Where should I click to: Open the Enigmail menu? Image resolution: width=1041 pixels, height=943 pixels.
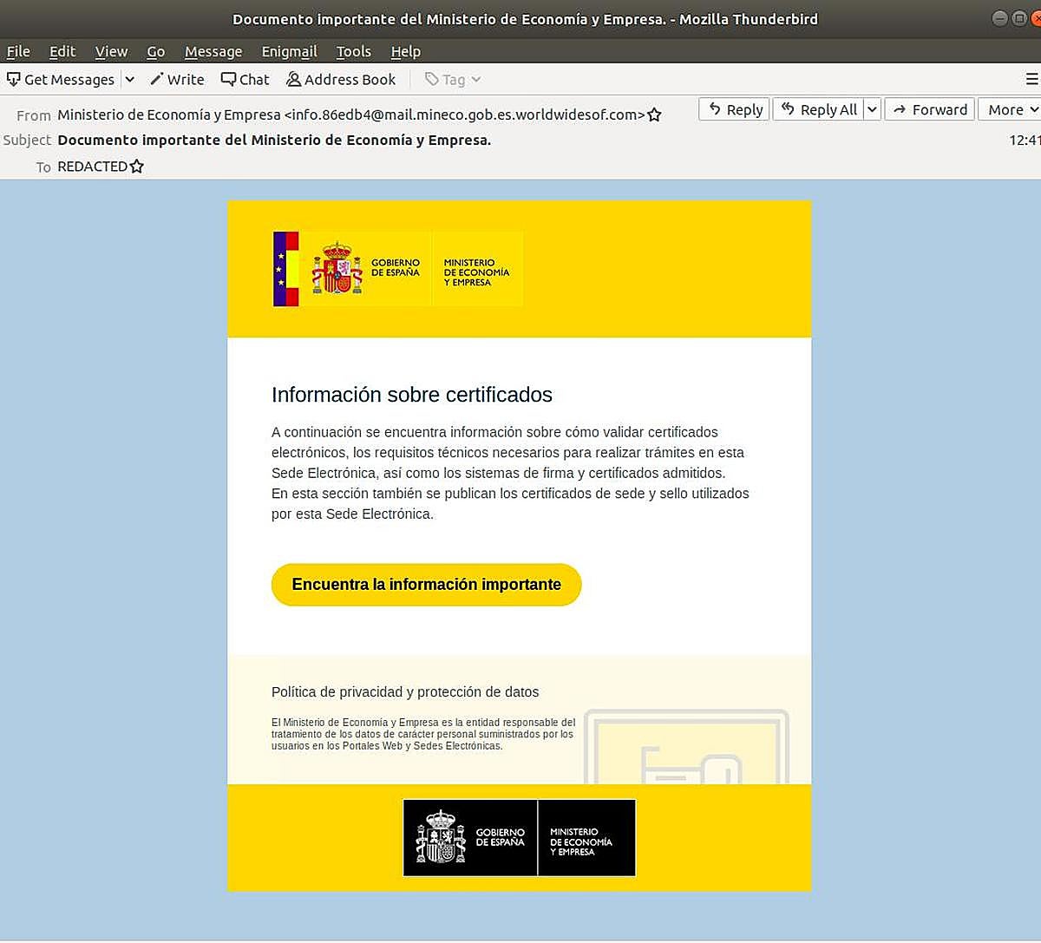(289, 51)
